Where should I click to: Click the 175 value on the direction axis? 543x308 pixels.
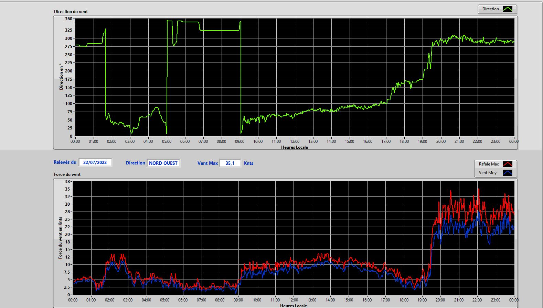68,79
